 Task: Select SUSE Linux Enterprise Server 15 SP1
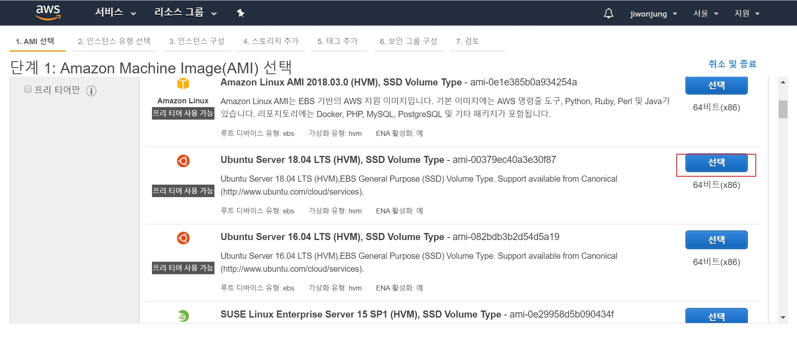click(716, 316)
